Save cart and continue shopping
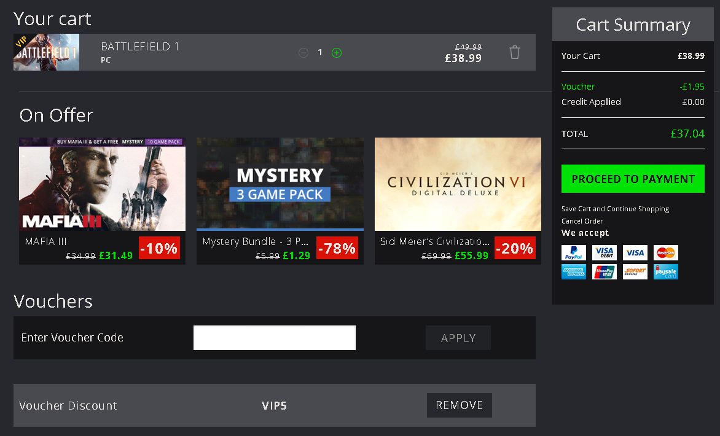Image resolution: width=720 pixels, height=436 pixels. click(616, 209)
